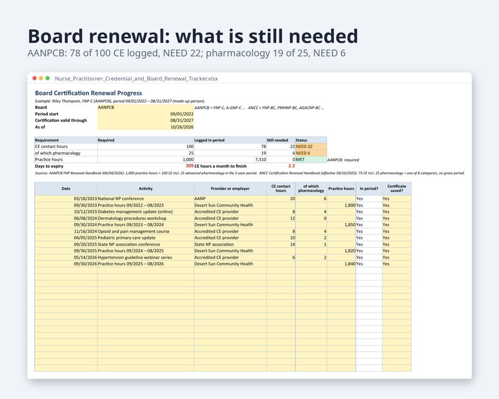The image size is (499, 399).
Task: Click the Still needed column header
Action: 281,140
